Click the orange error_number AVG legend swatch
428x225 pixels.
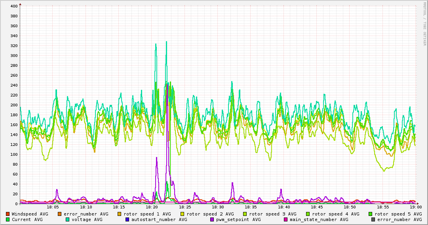click(59, 214)
